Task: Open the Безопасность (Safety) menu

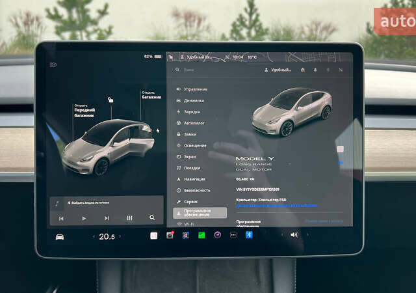Action: coord(194,190)
